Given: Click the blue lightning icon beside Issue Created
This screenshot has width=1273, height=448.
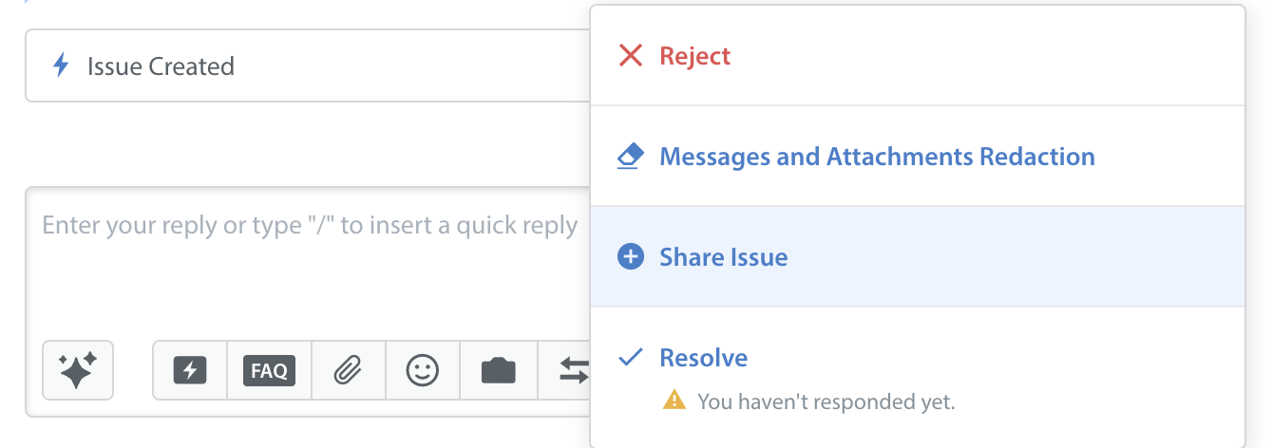Looking at the screenshot, I should point(61,65).
